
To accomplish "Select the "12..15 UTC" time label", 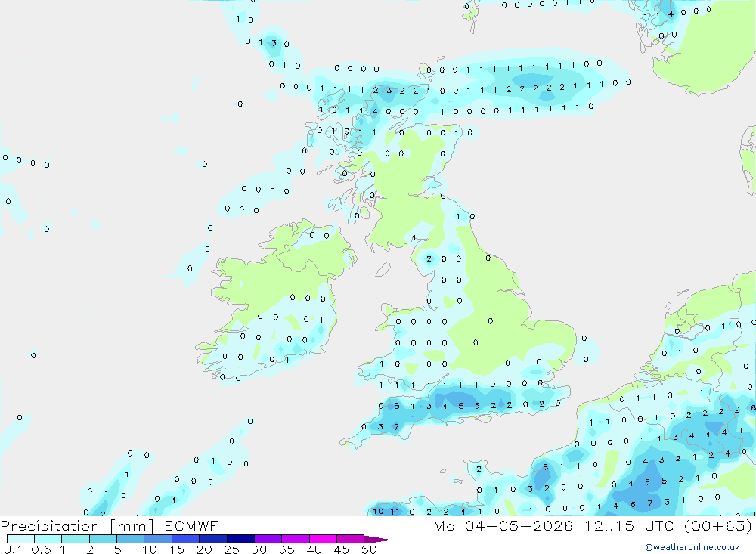I will point(629,525).
